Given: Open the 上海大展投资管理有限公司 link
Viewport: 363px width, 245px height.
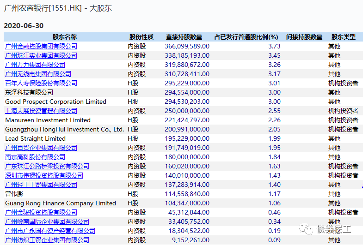Looking at the screenshot, I should pyautogui.click(x=41, y=111).
